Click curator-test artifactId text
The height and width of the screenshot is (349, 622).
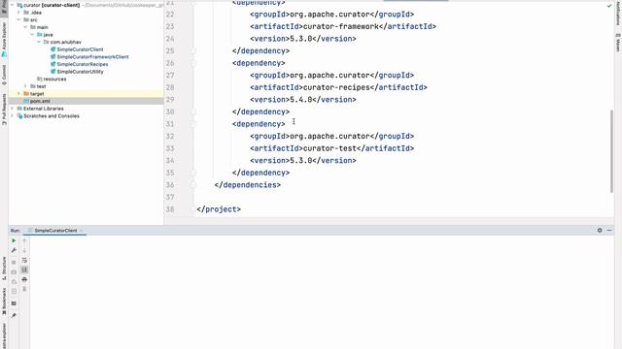[329, 148]
